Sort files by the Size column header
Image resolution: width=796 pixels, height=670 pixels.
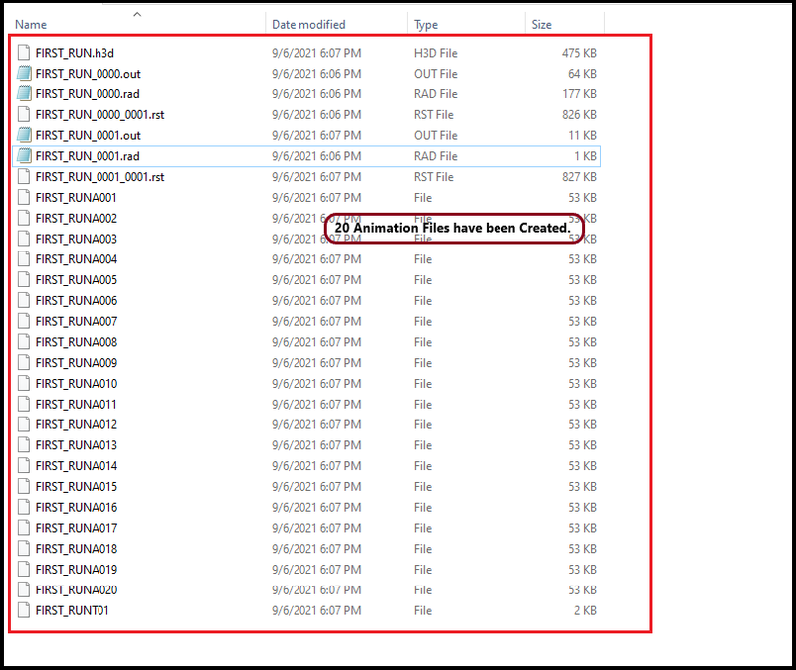541,24
